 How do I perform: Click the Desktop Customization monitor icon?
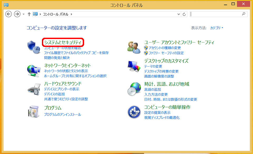tap(134, 66)
